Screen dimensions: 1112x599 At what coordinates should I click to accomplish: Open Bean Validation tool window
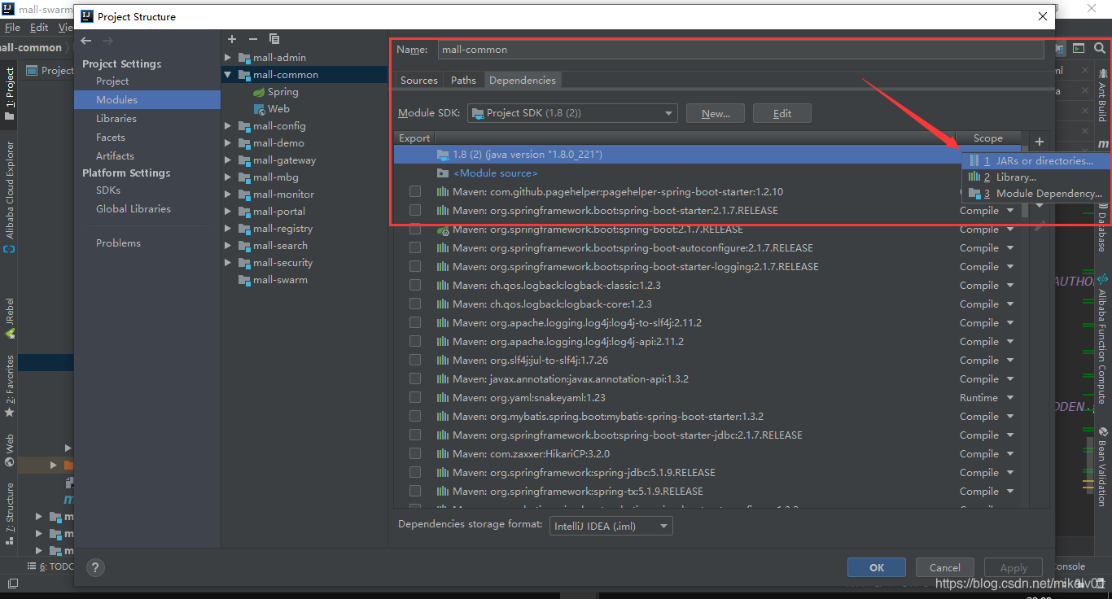coord(1102,466)
